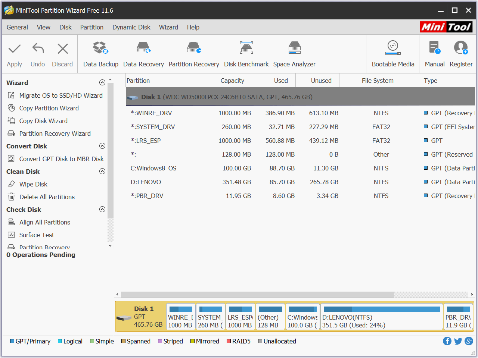Click the Register icon
The width and height of the screenshot is (478, 358).
pyautogui.click(x=461, y=48)
